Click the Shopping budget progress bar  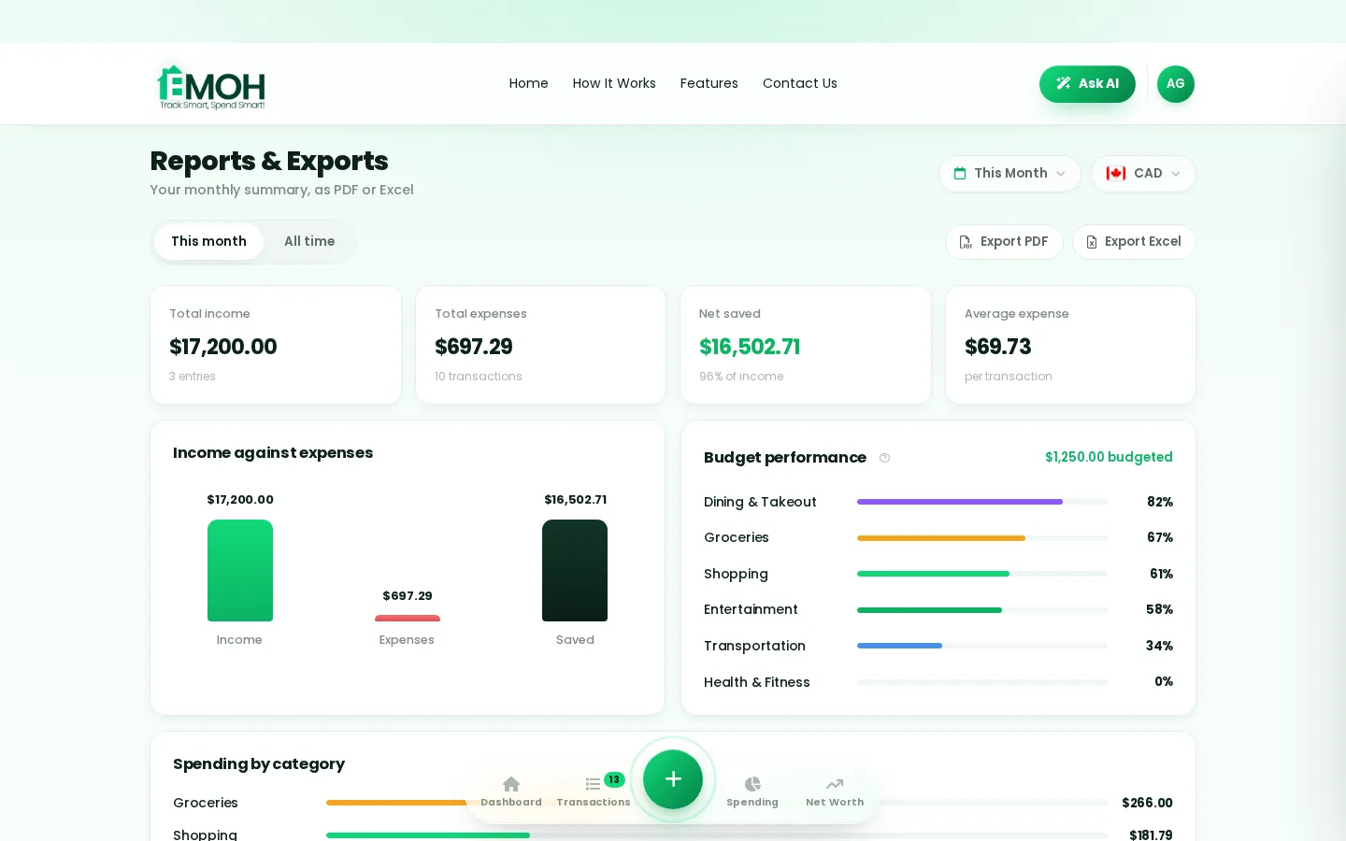(982, 574)
